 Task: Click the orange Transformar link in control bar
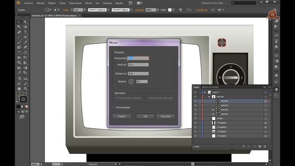[201, 10]
